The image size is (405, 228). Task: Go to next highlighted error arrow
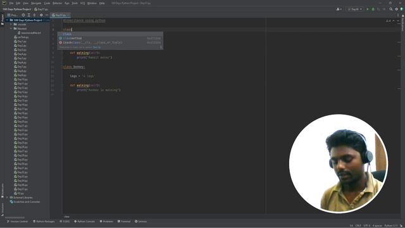pyautogui.click(x=398, y=21)
